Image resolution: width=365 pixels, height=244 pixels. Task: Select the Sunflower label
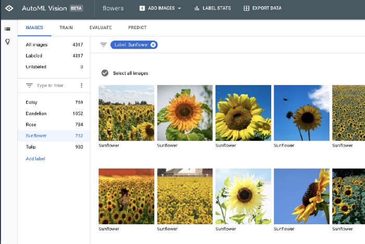point(54,136)
